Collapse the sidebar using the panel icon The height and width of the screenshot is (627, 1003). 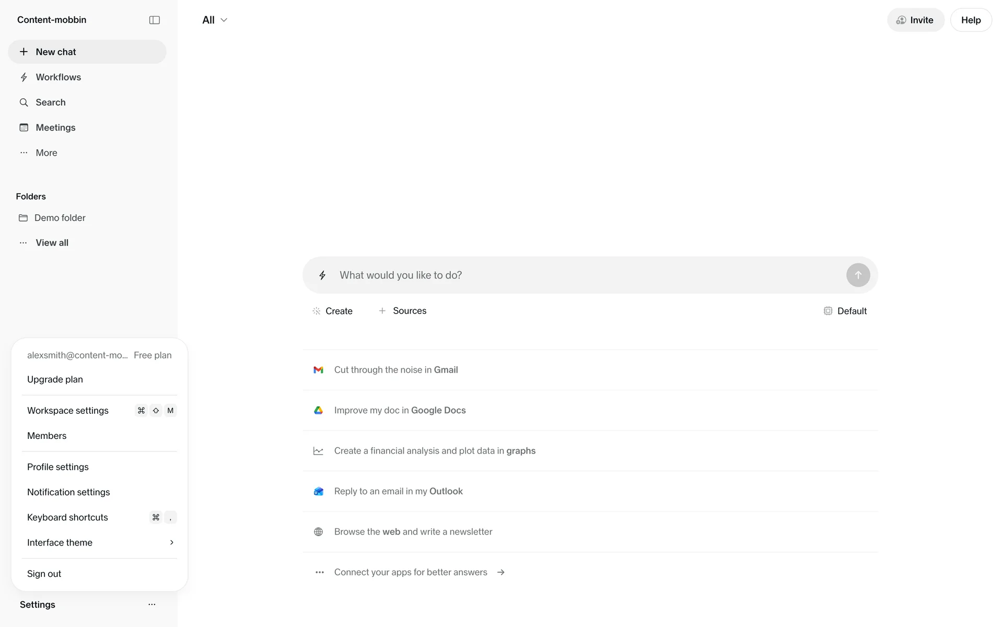(x=154, y=20)
